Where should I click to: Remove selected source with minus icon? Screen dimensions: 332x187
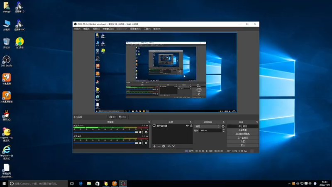click(159, 146)
